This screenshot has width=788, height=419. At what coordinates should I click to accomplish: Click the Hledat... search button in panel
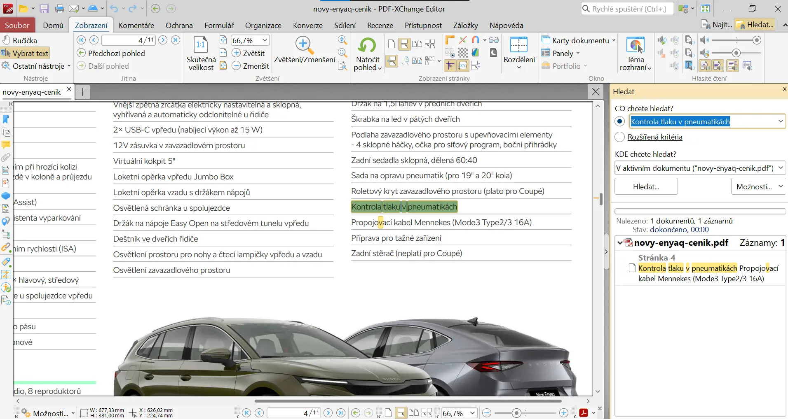pyautogui.click(x=646, y=186)
